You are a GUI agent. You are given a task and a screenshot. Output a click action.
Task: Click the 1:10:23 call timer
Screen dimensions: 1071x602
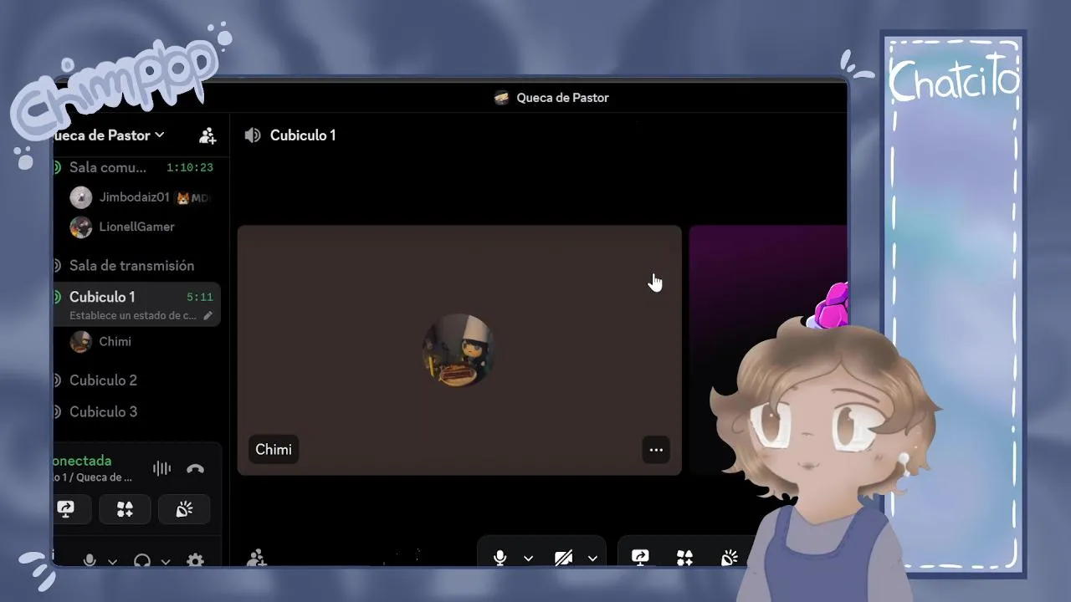pyautogui.click(x=190, y=167)
